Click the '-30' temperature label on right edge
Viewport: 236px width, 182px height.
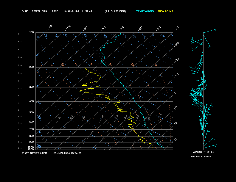coord(177,45)
